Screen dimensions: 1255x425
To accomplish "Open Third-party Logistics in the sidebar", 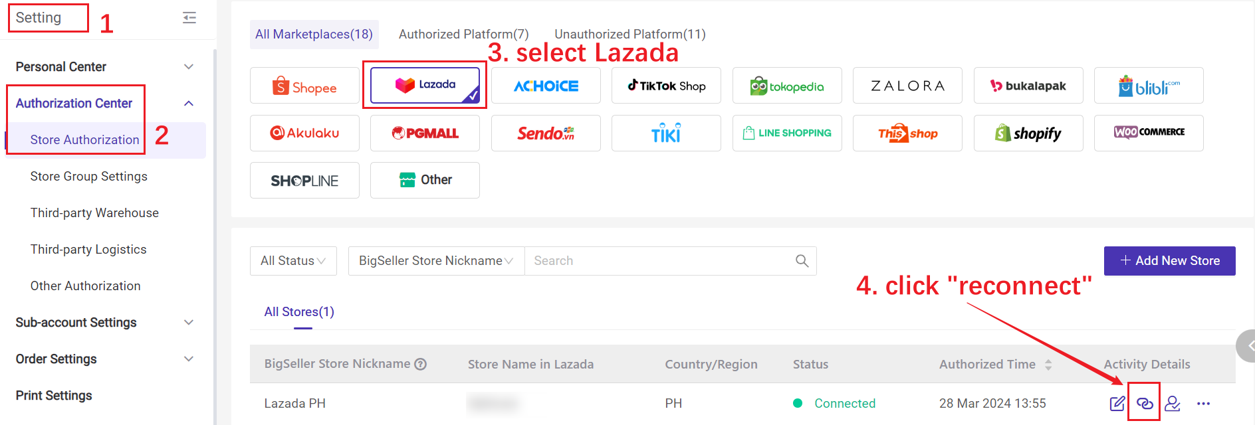I will (x=88, y=249).
